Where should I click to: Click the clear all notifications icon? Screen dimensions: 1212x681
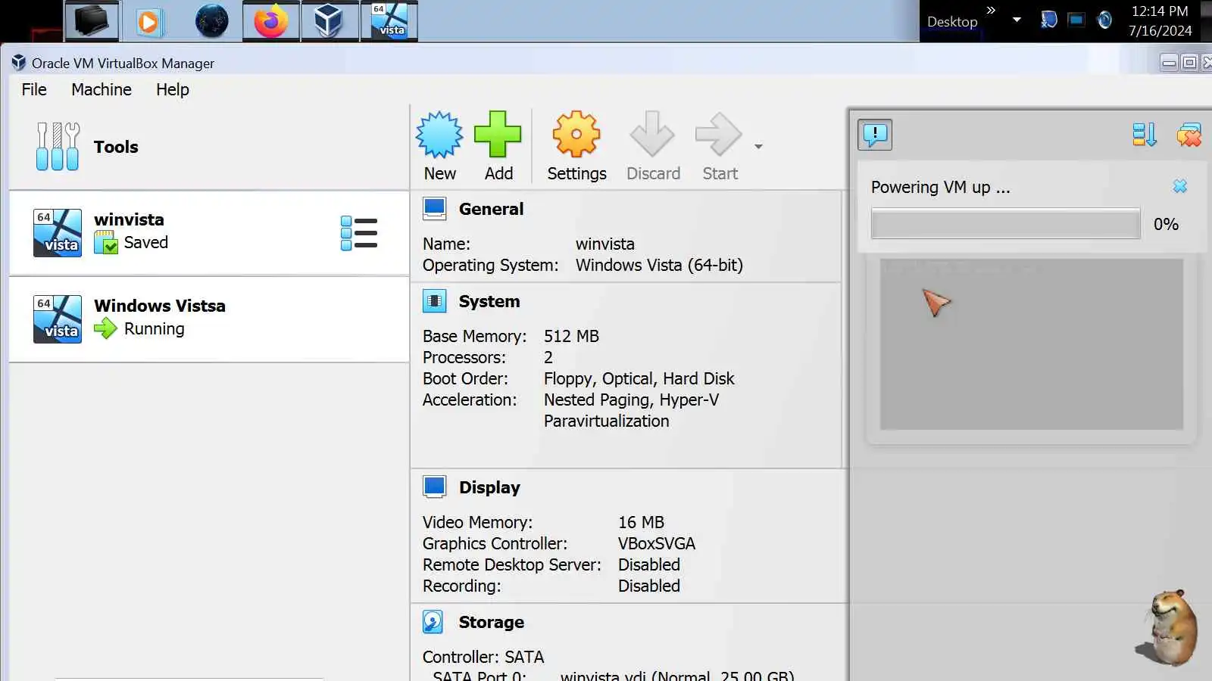[1189, 135]
